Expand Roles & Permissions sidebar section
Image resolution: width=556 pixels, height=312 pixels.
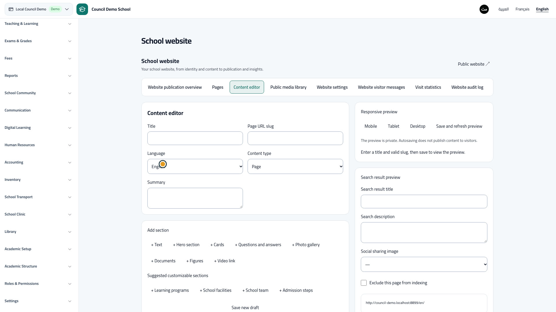point(38,284)
